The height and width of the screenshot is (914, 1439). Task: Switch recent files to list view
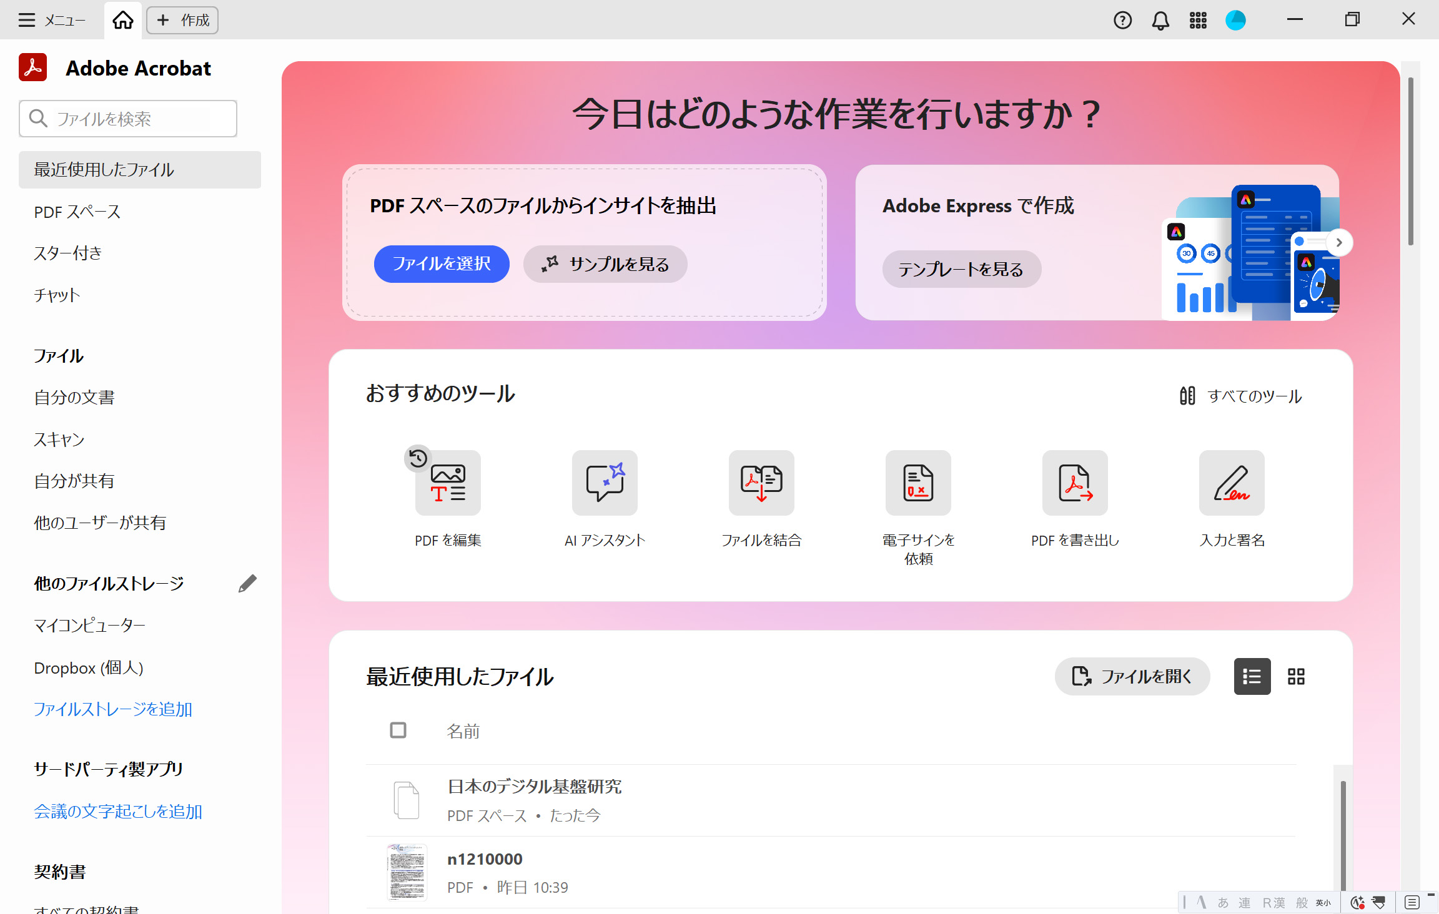tap(1252, 676)
